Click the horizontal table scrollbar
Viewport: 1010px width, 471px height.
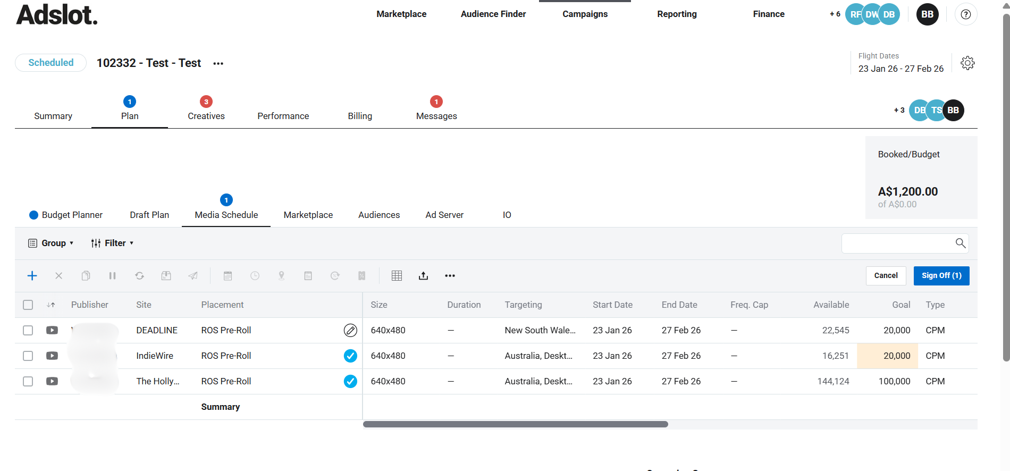pyautogui.click(x=515, y=424)
